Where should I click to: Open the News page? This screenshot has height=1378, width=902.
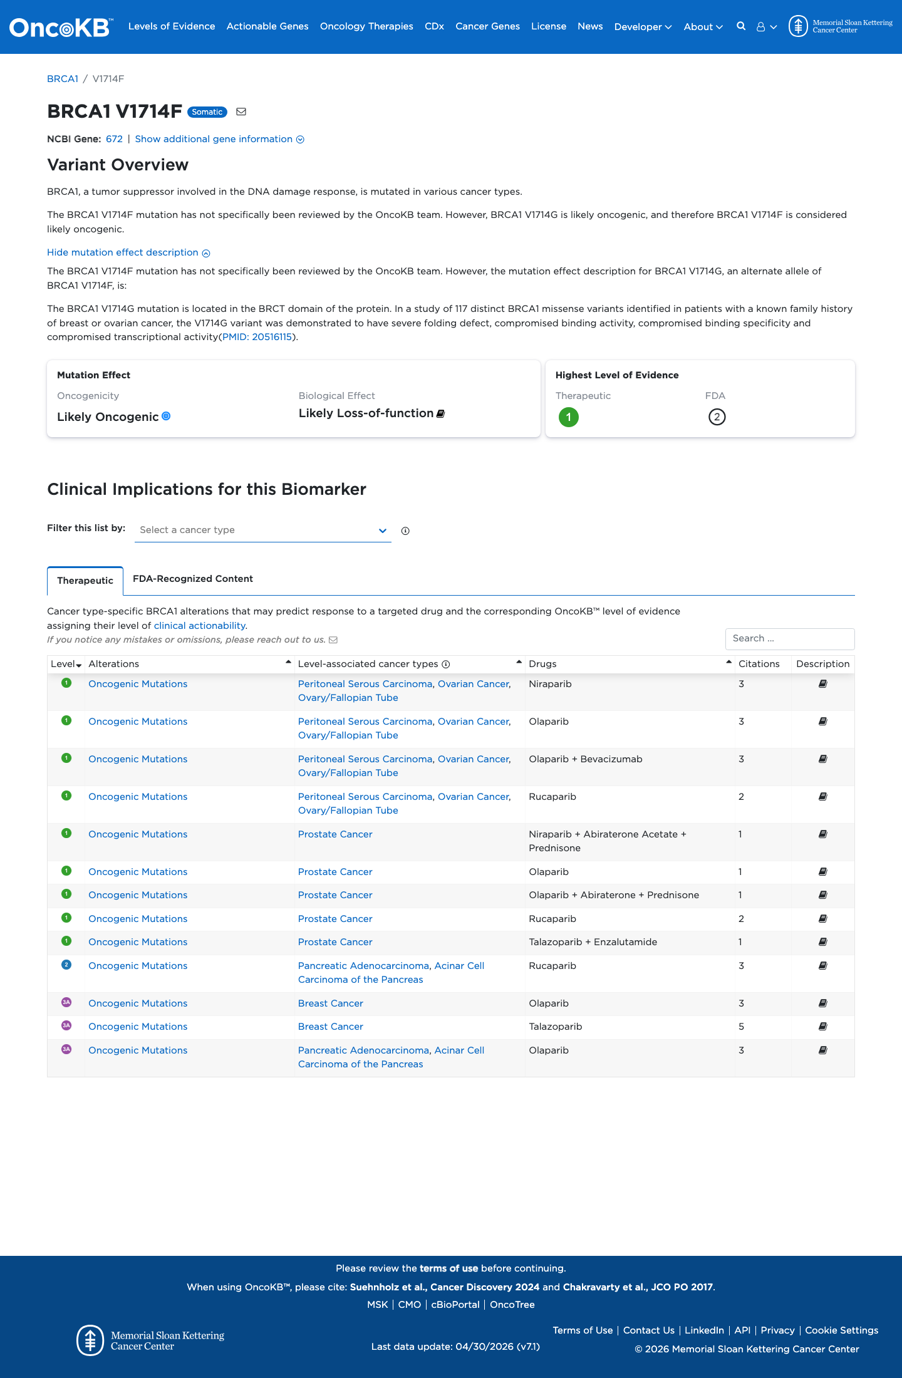[x=590, y=26]
